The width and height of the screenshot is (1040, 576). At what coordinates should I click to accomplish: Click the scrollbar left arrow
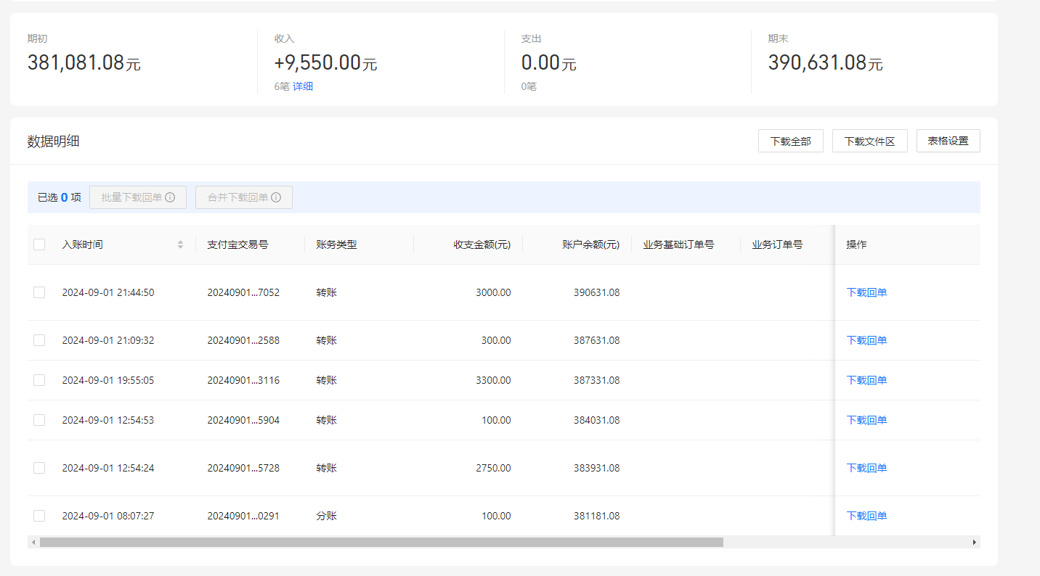[x=33, y=542]
